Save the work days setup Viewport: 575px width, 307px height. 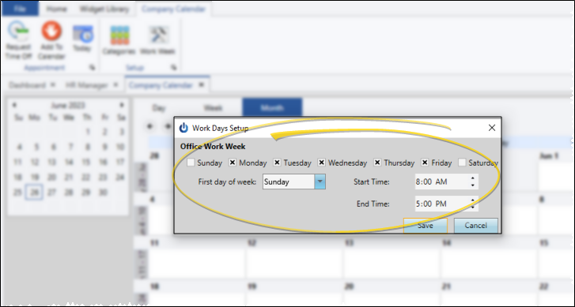(426, 226)
